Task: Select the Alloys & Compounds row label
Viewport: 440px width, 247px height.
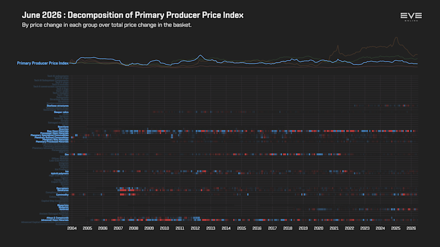Action: (x=58, y=218)
